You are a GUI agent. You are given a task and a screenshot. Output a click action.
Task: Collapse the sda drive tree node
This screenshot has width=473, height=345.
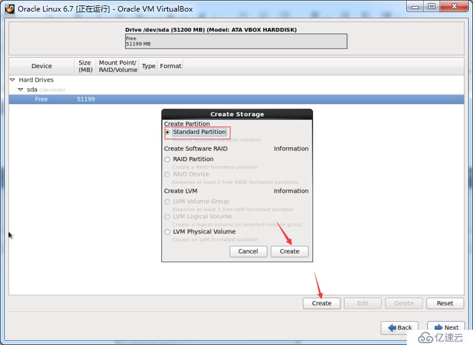(21, 89)
